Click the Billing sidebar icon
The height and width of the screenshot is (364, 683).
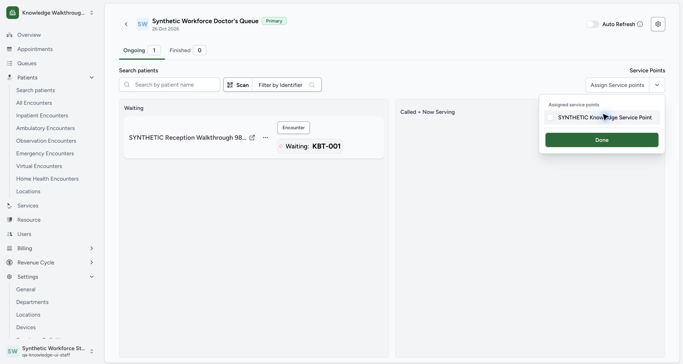(x=9, y=248)
